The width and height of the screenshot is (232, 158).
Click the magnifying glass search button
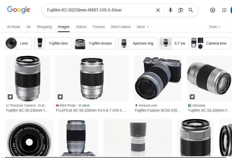(x=191, y=10)
